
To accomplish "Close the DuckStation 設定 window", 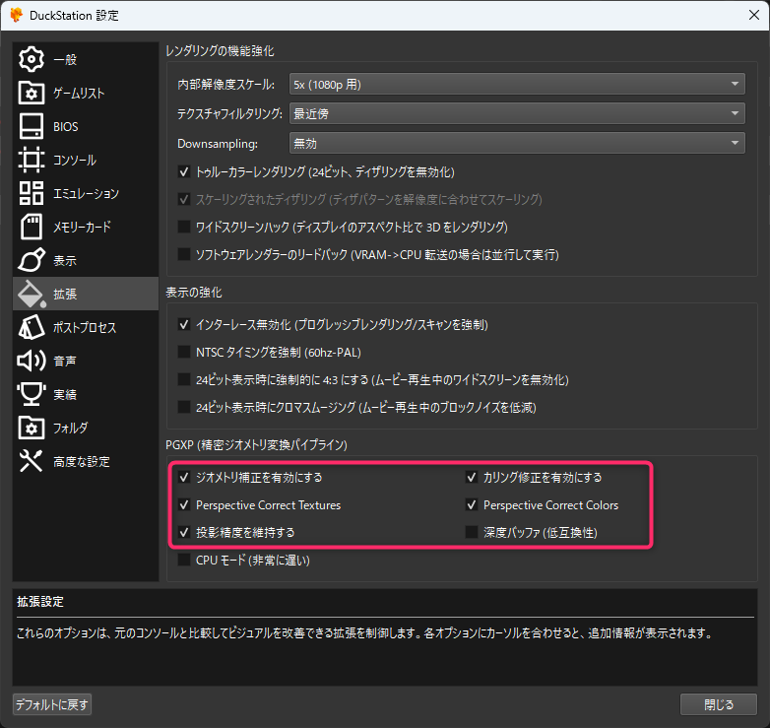I will 754,15.
